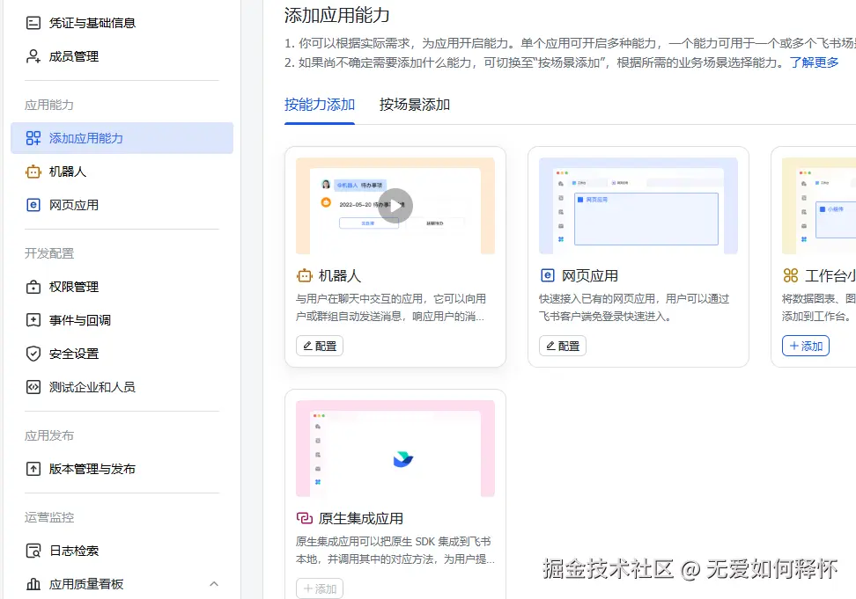Click the 原生集成应用 card title text

coord(361,518)
